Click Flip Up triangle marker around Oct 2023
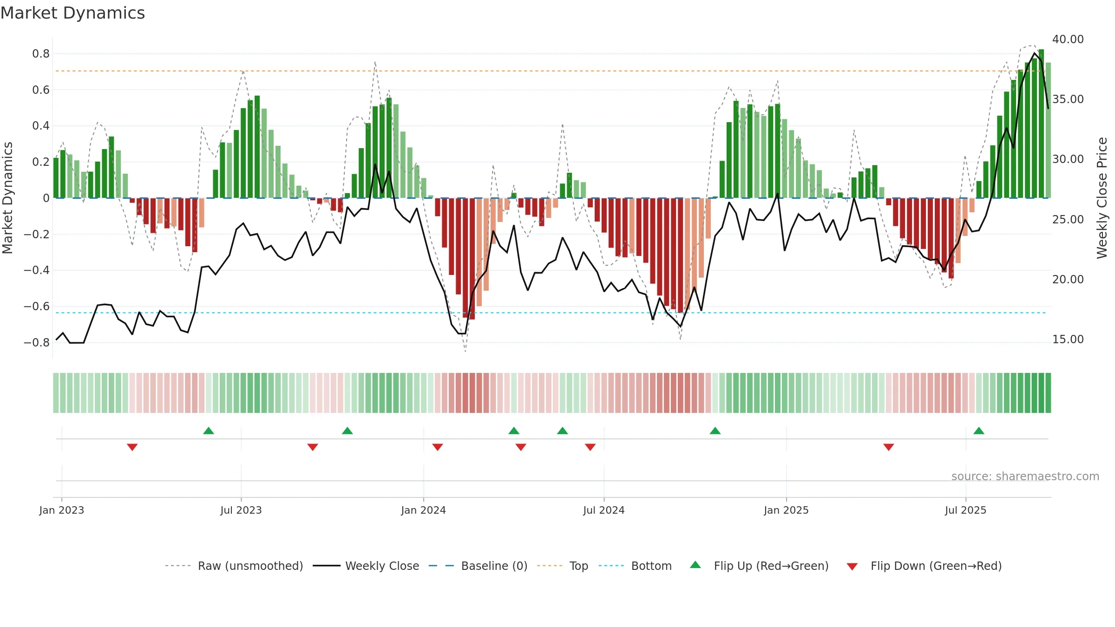This screenshot has height=627, width=1115. (348, 431)
